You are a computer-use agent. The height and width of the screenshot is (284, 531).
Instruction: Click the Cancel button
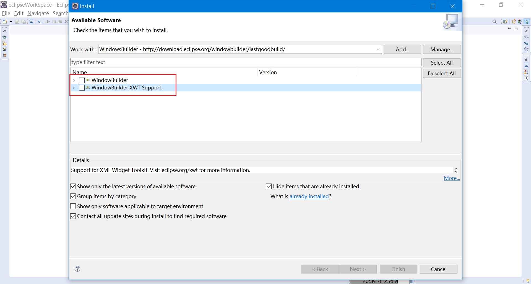(x=439, y=269)
